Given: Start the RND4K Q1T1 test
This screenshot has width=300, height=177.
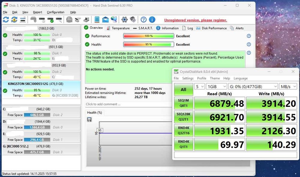Looking at the screenshot, I should 184,144.
